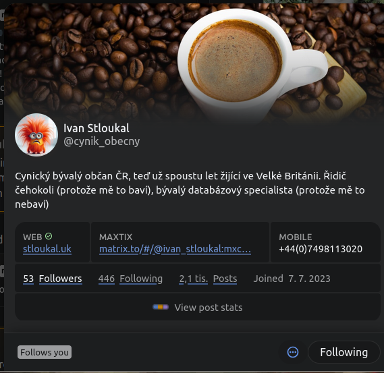Show the 53 Followers list

coord(53,279)
